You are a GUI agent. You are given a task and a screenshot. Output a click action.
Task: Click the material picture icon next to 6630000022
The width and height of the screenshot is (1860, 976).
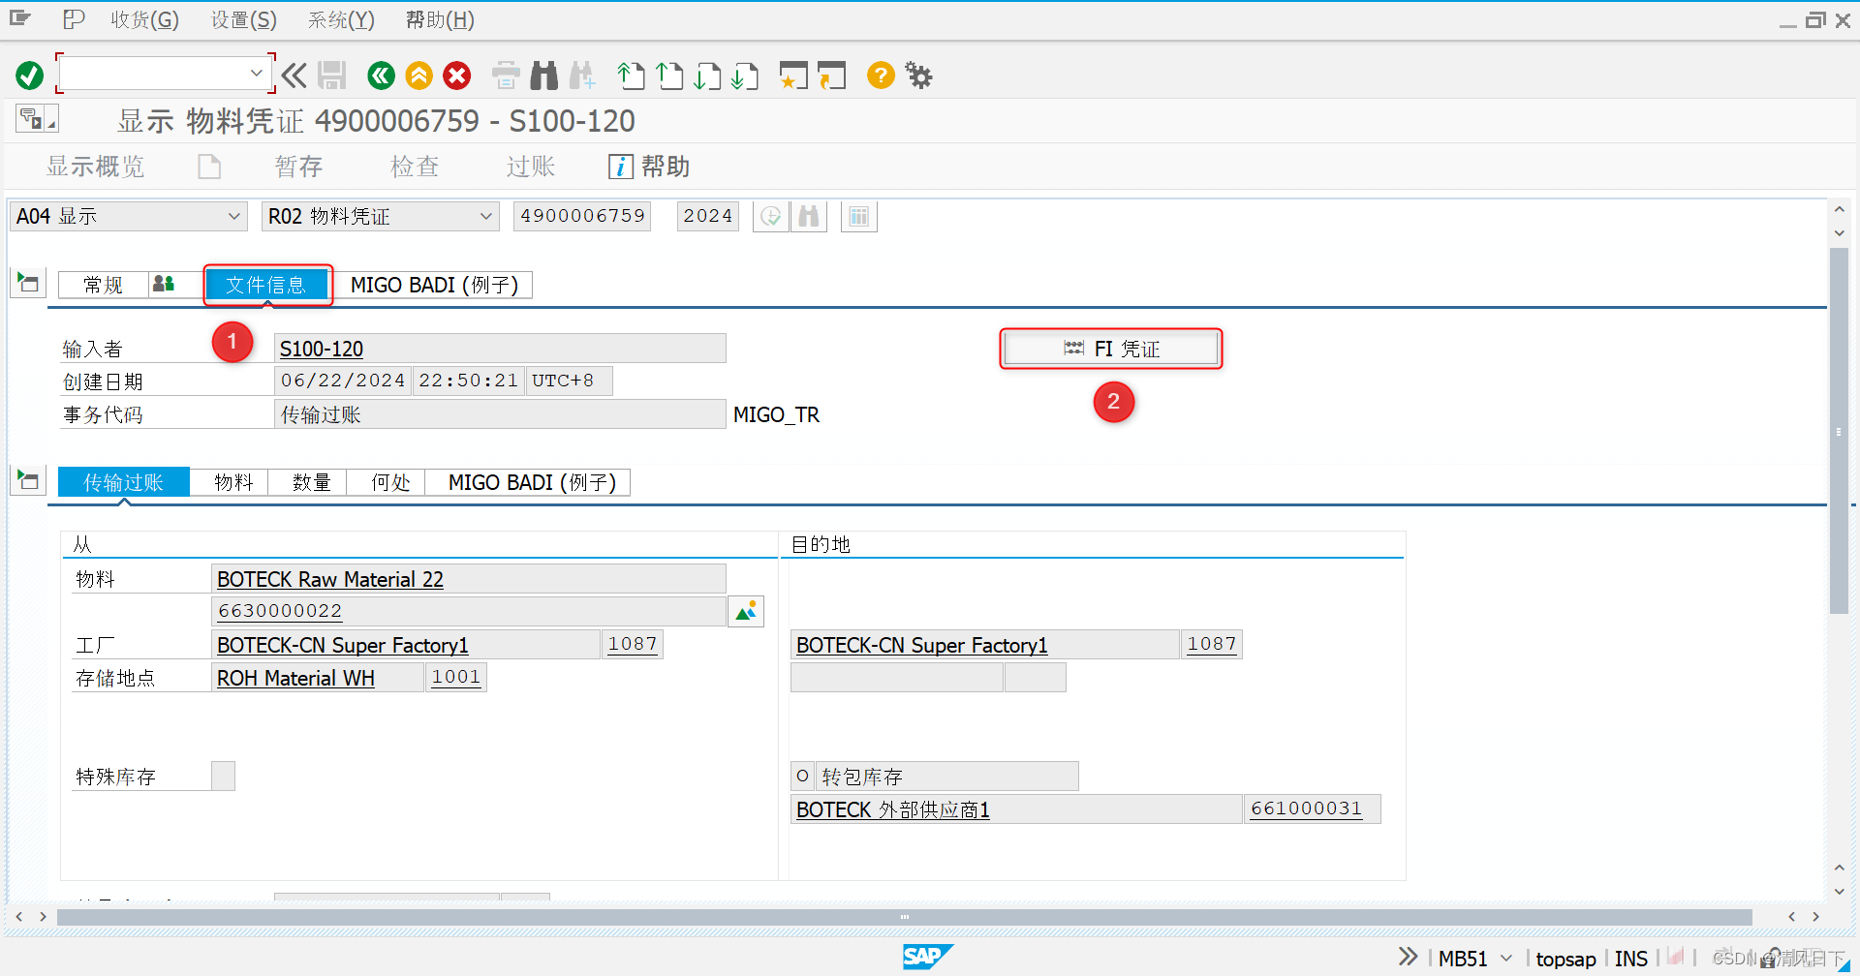click(x=746, y=611)
